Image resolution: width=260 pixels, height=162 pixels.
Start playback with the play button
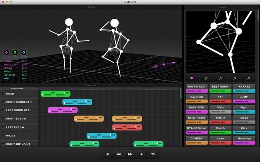click(141, 154)
